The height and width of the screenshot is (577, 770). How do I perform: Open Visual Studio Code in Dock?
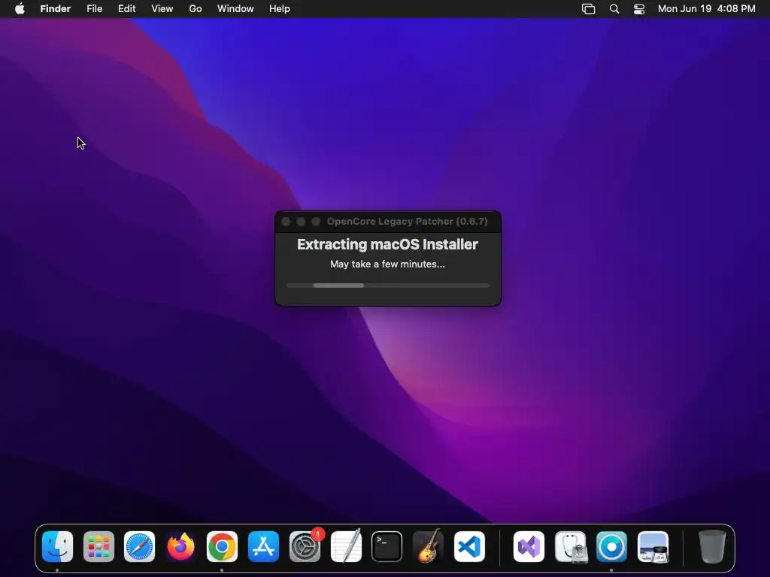point(469,547)
